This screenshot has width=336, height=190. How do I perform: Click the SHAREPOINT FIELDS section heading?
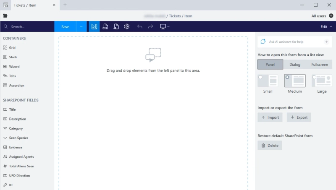[21, 100]
